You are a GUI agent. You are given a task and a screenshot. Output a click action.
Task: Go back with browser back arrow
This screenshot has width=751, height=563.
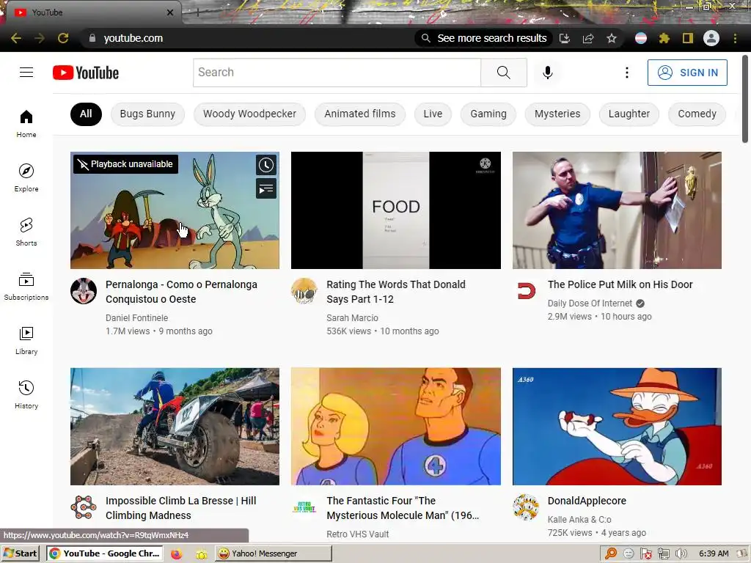[x=16, y=38]
